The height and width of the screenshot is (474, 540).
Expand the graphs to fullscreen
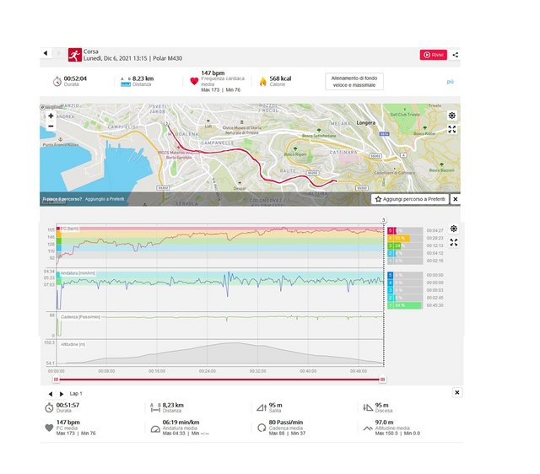click(x=454, y=242)
